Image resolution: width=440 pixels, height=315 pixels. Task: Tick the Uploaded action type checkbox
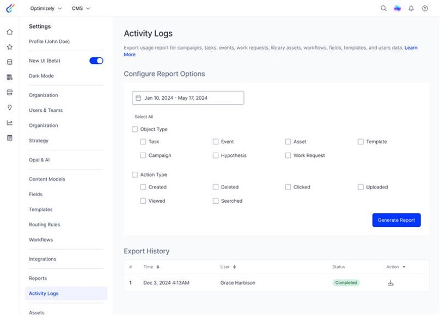(x=360, y=187)
